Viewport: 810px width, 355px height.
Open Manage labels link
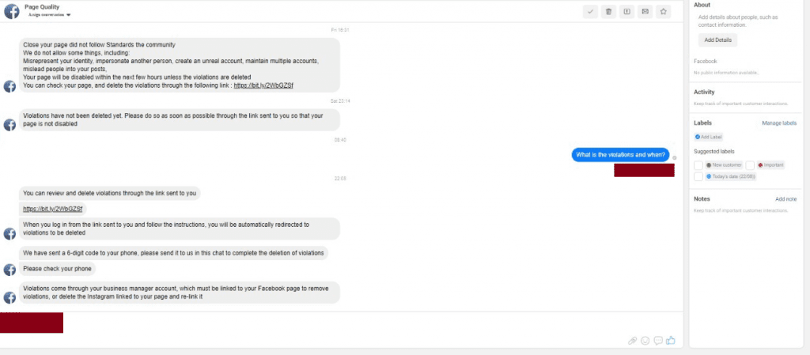[x=779, y=123]
